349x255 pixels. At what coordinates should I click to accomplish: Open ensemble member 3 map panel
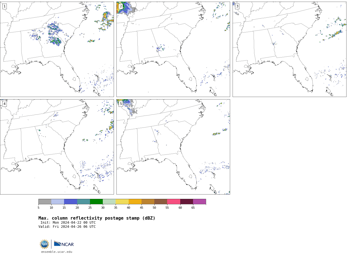(290, 49)
